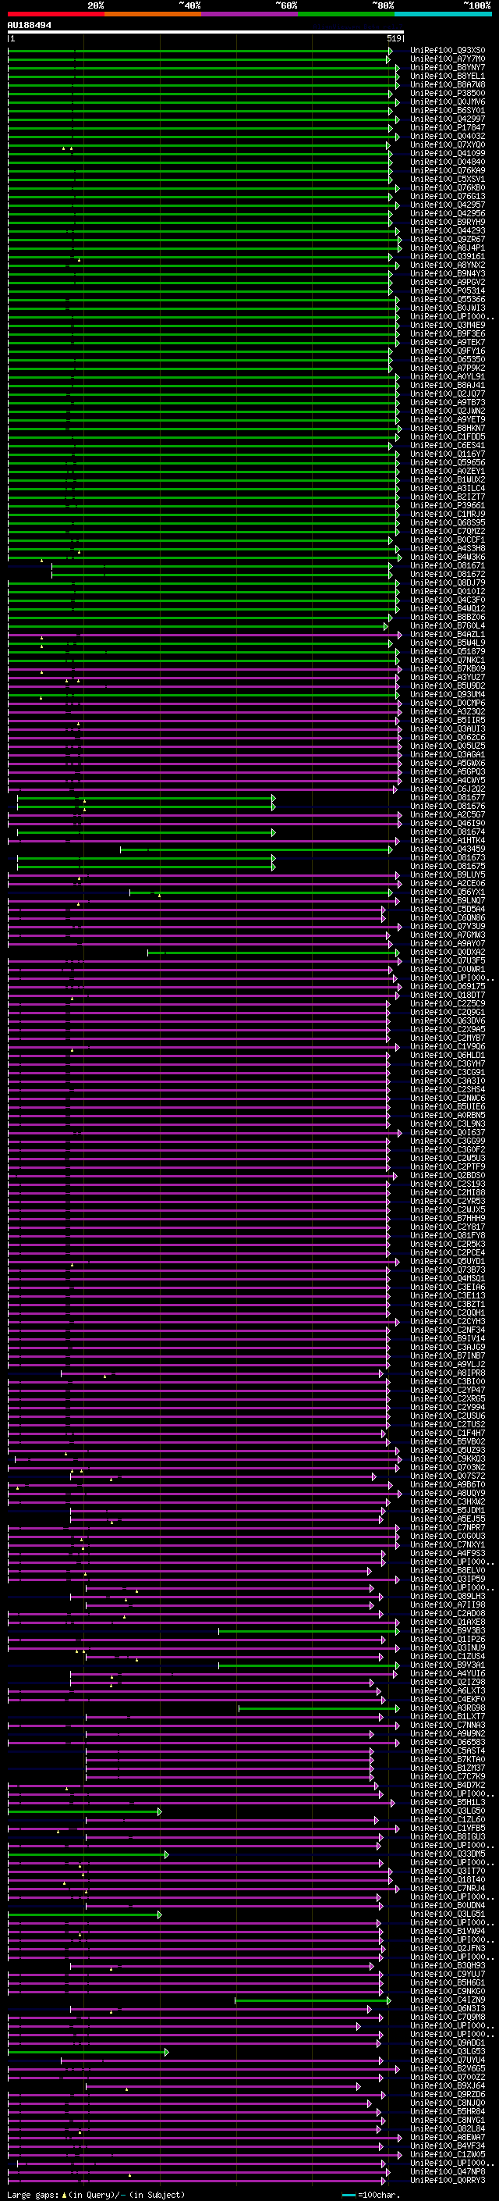Viewport: 499px width, 2201px height.
Task: Click hit UniRef100_P38500
Action: [x=448, y=93]
